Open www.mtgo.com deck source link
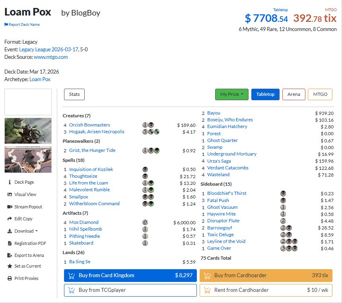The height and width of the screenshot is (303, 342). tap(51, 57)
